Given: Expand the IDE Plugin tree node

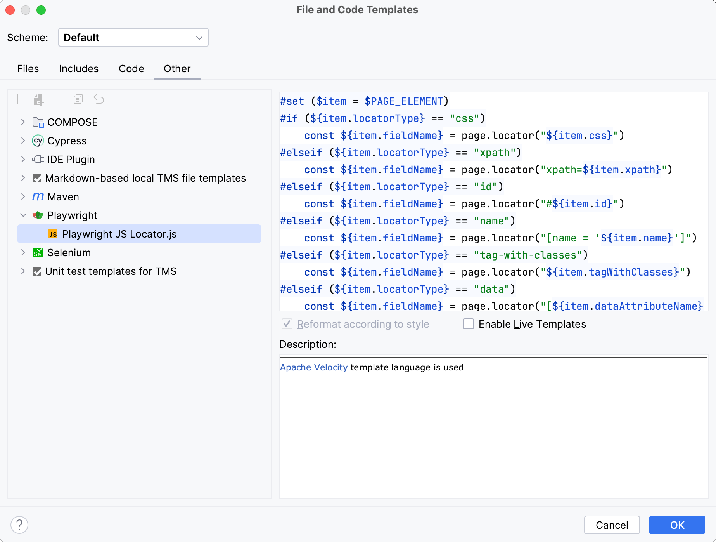Looking at the screenshot, I should point(23,160).
